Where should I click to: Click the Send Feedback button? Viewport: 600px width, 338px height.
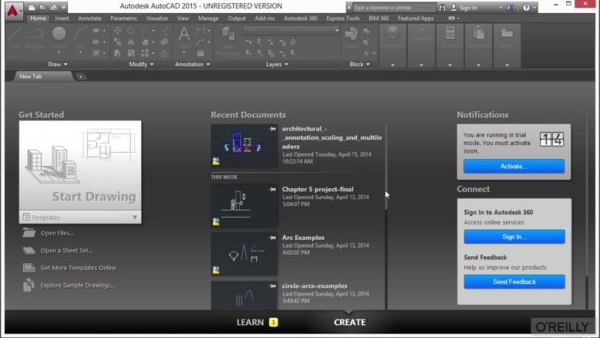[514, 282]
